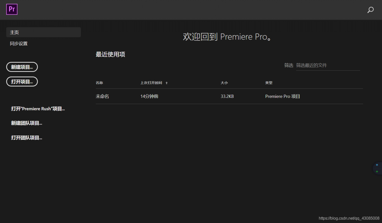This screenshot has height=223, width=382.
Task: Click the 新建项目... button
Action: tap(22, 67)
